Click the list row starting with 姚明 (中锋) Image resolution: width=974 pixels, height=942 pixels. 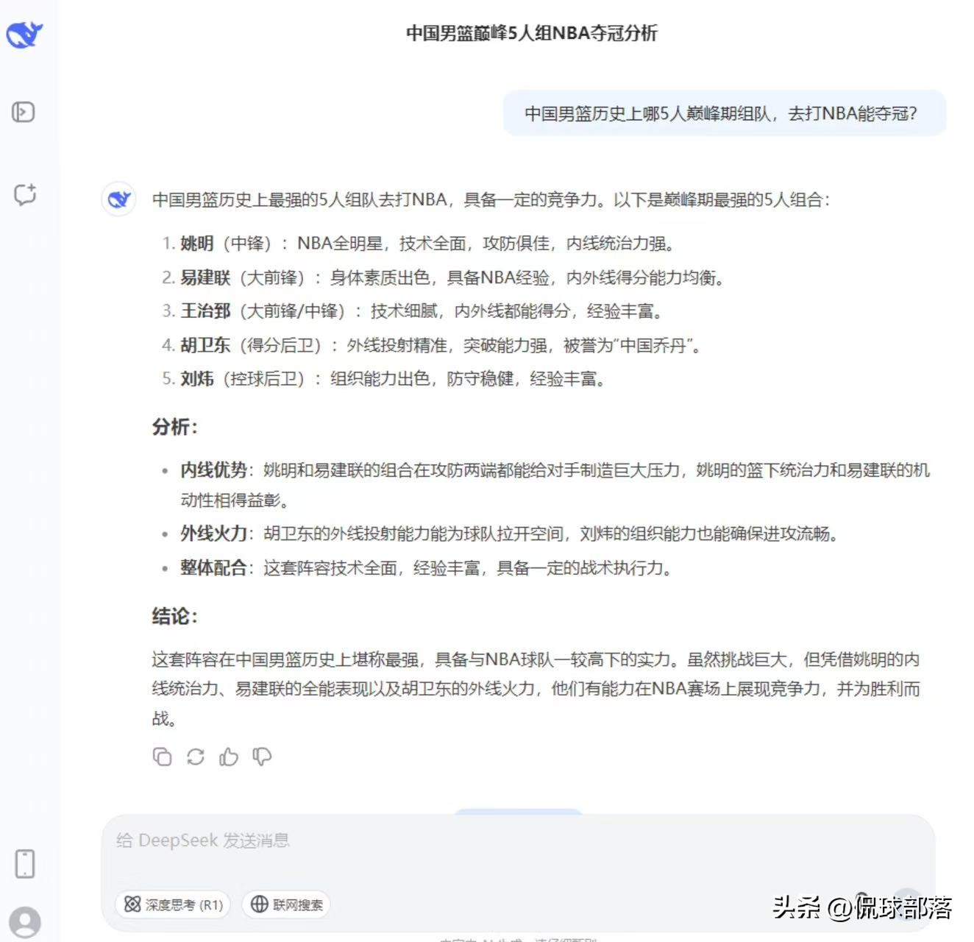[419, 244]
